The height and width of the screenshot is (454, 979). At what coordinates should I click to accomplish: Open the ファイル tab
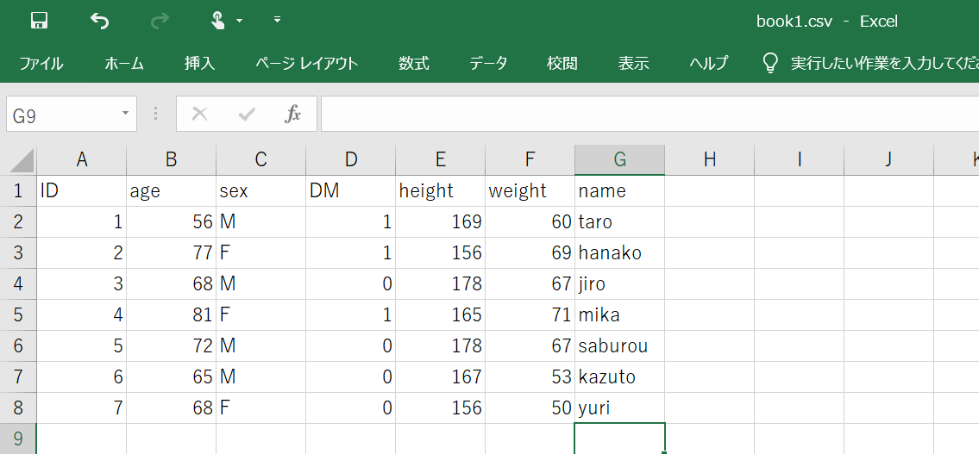pyautogui.click(x=41, y=63)
